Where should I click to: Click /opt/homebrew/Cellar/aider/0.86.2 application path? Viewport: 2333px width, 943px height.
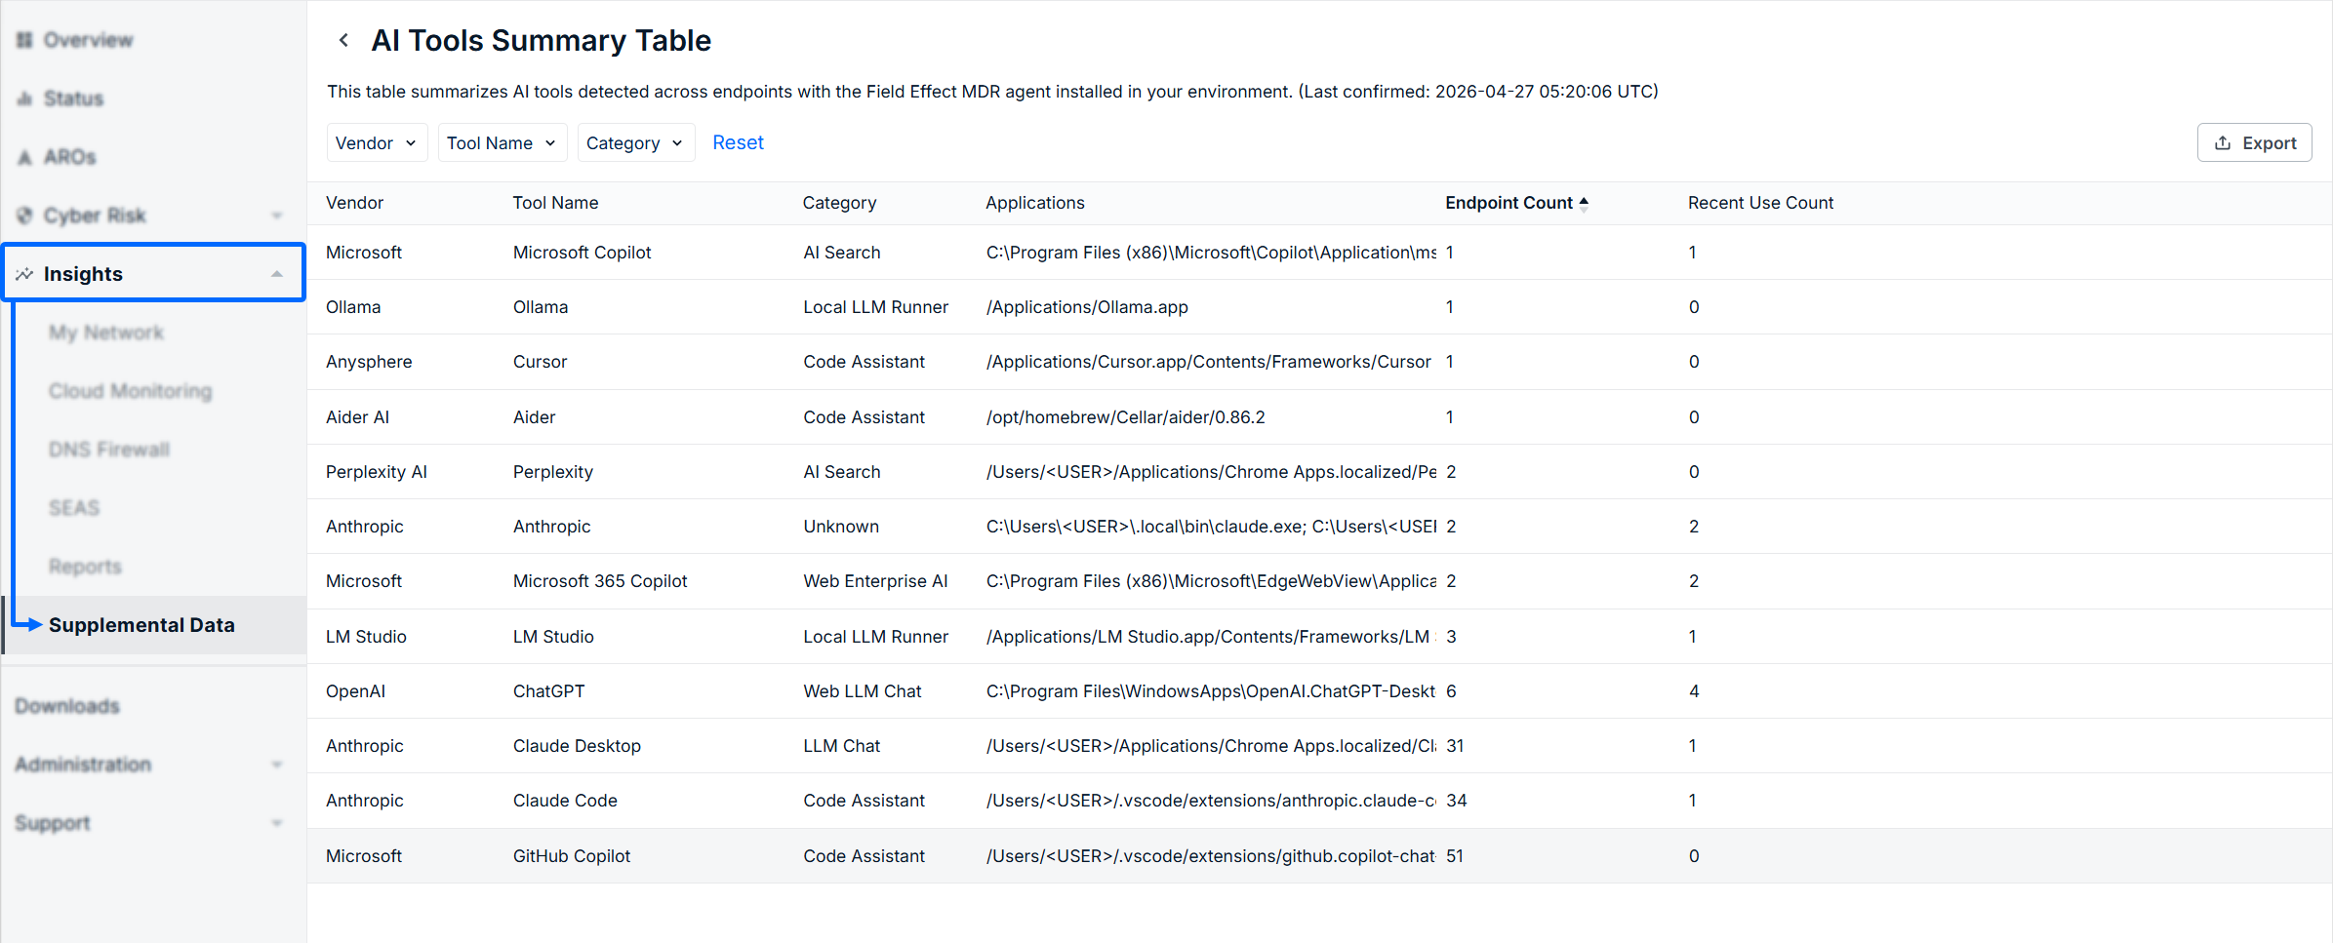click(1125, 417)
